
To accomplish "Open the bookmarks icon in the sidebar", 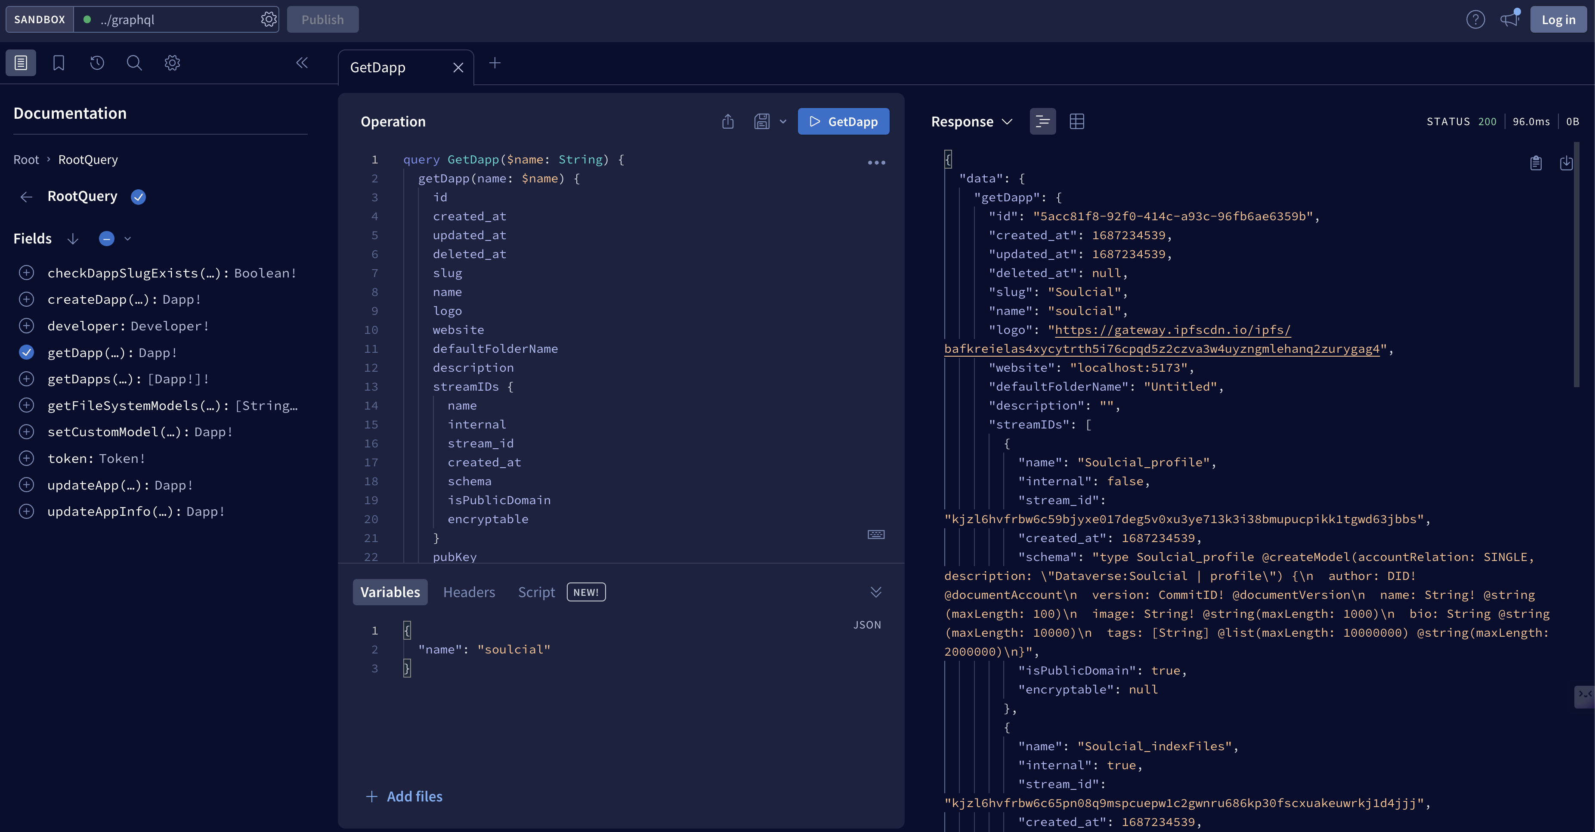I will (59, 62).
